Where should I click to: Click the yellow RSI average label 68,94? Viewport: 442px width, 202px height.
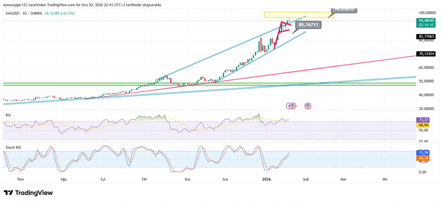[423, 125]
